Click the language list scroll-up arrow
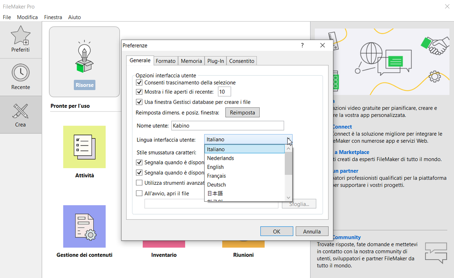The image size is (454, 278). 288,149
